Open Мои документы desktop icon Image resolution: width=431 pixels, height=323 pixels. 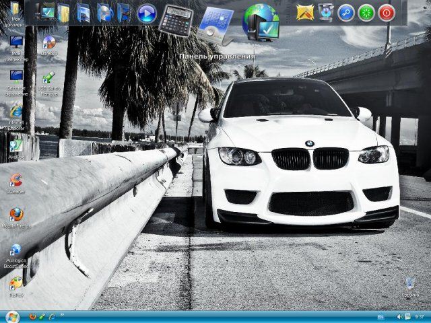[15, 14]
